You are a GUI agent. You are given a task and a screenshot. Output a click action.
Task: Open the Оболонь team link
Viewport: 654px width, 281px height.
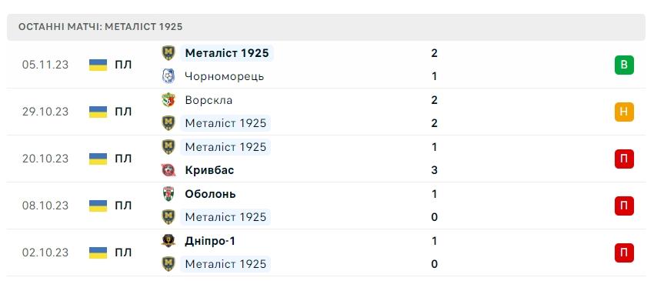(210, 194)
